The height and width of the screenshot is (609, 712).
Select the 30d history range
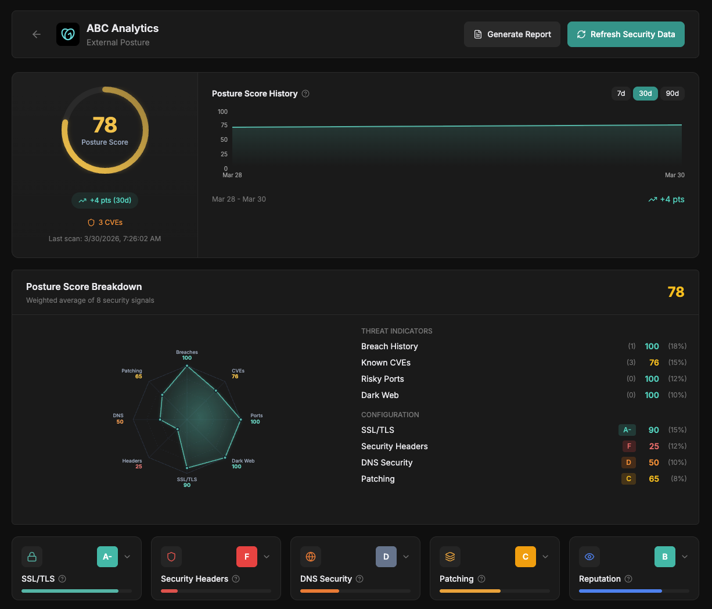645,94
